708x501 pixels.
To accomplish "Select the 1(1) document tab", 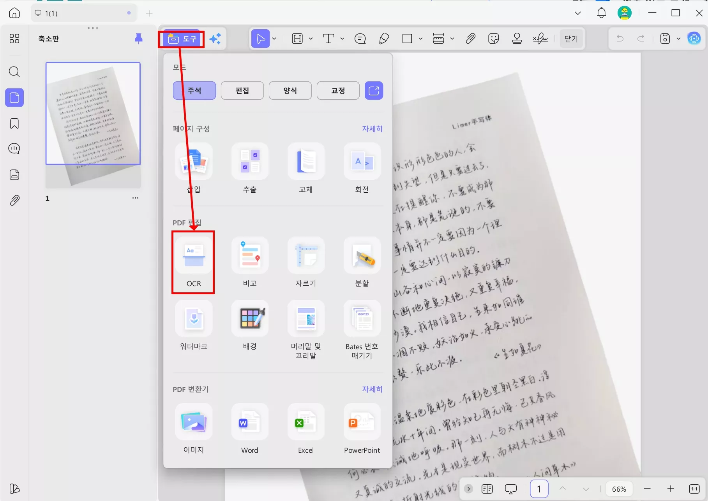I will 84,13.
